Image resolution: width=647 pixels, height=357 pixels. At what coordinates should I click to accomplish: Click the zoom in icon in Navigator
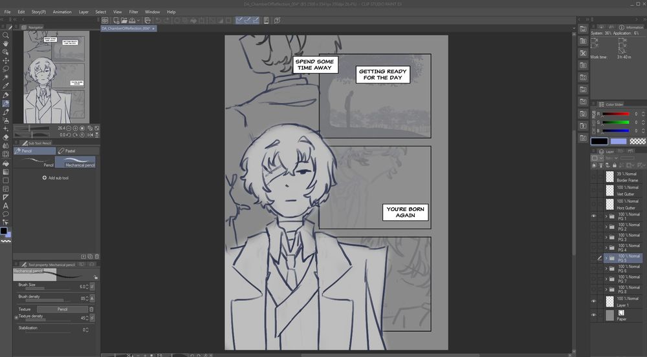[76, 128]
